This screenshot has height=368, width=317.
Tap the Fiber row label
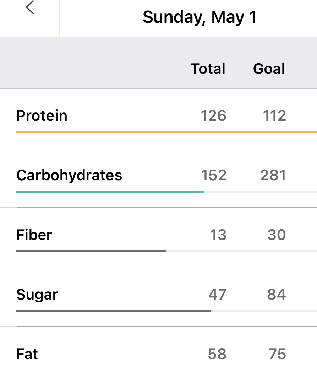(x=34, y=235)
